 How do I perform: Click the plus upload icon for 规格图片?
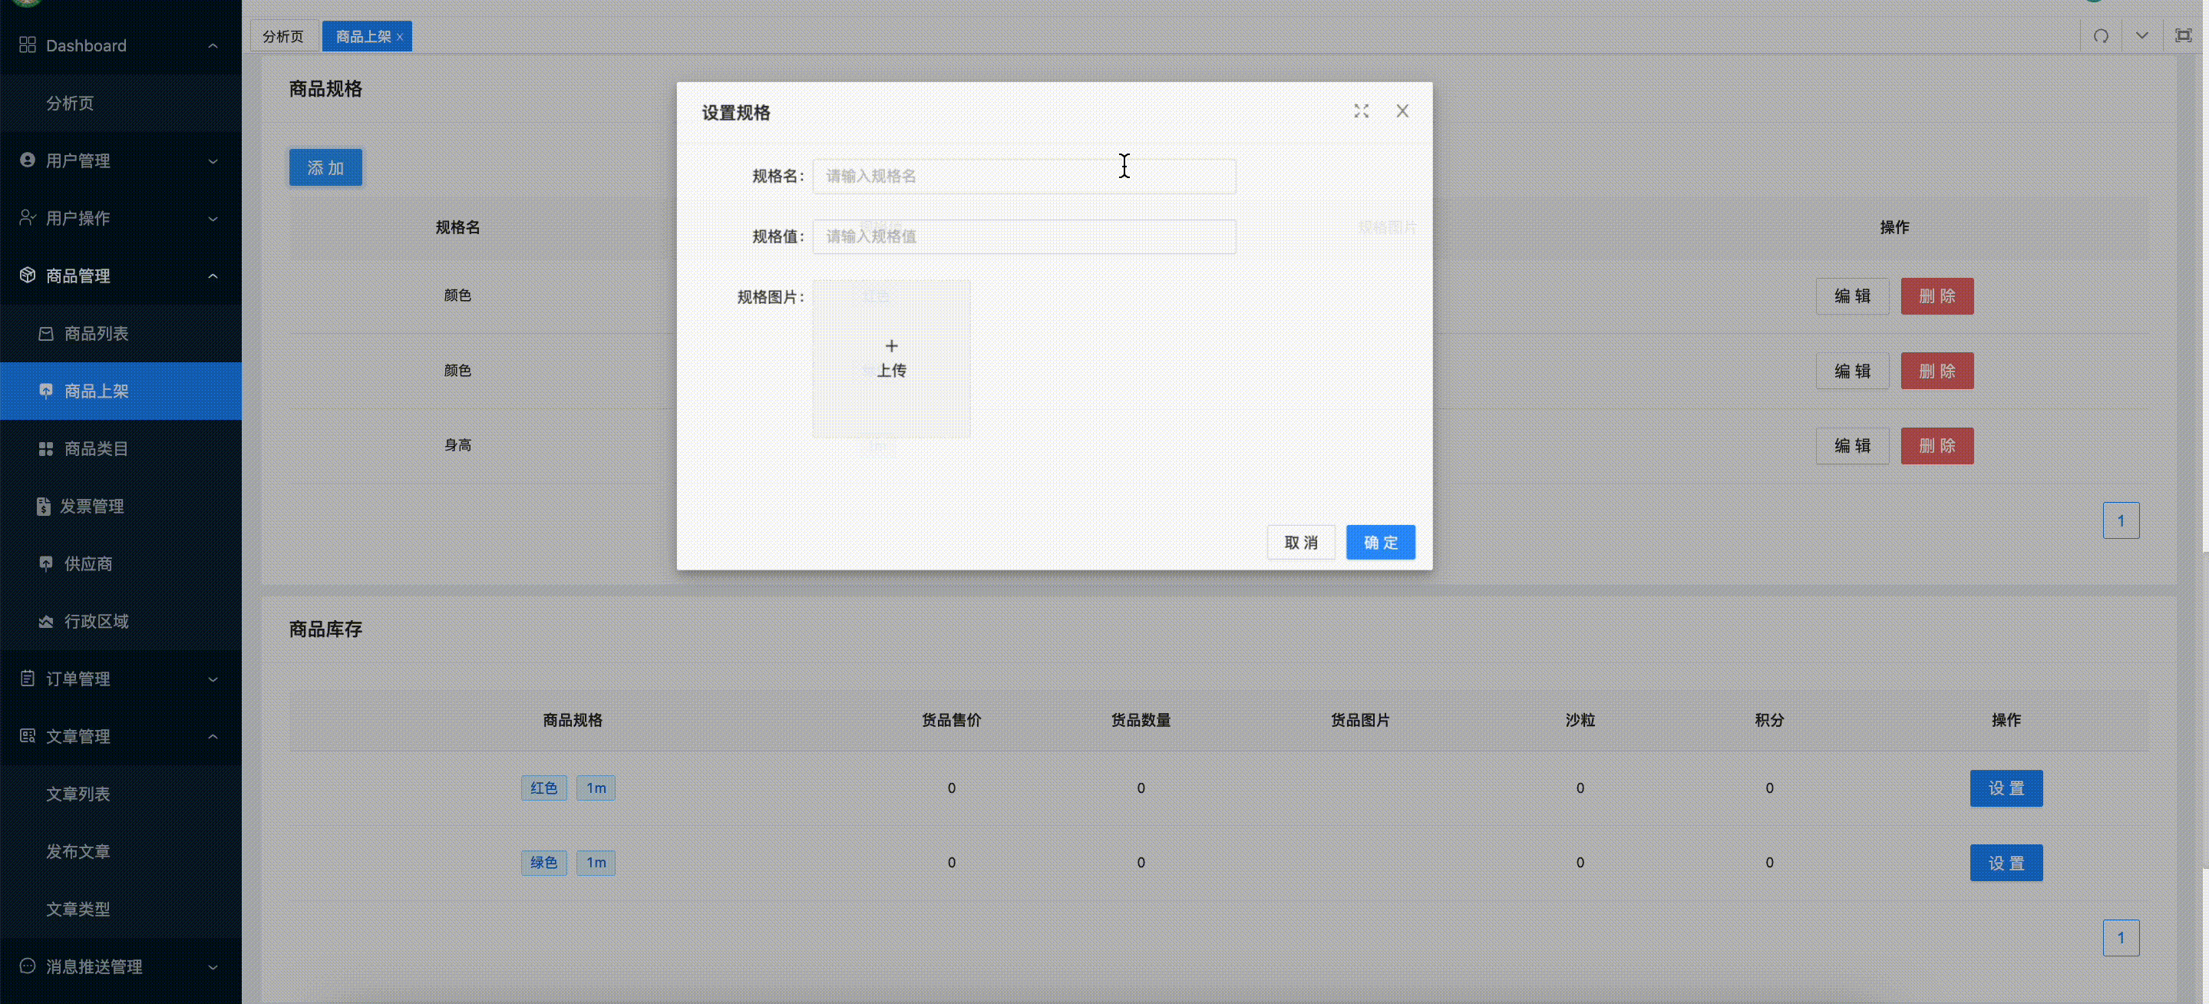point(891,346)
